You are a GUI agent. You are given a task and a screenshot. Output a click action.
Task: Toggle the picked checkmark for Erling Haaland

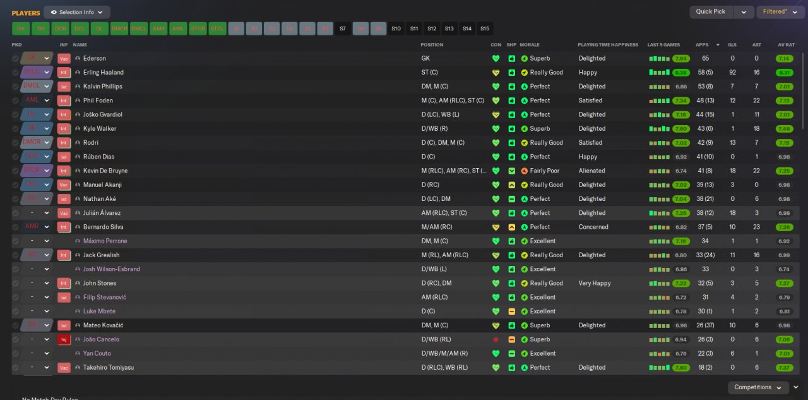click(x=16, y=73)
